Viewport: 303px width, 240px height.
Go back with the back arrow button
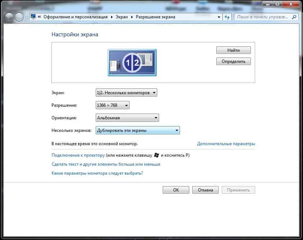click(x=9, y=17)
